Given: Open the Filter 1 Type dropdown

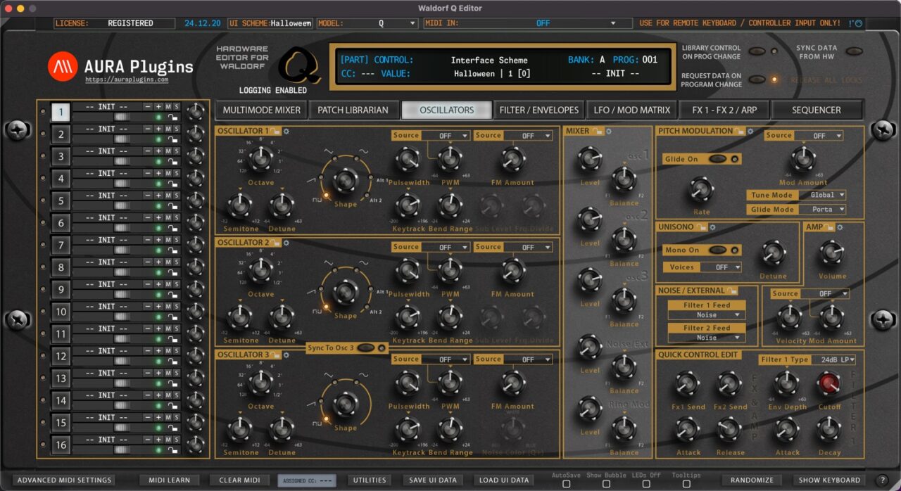Looking at the screenshot, I should pyautogui.click(x=834, y=359).
